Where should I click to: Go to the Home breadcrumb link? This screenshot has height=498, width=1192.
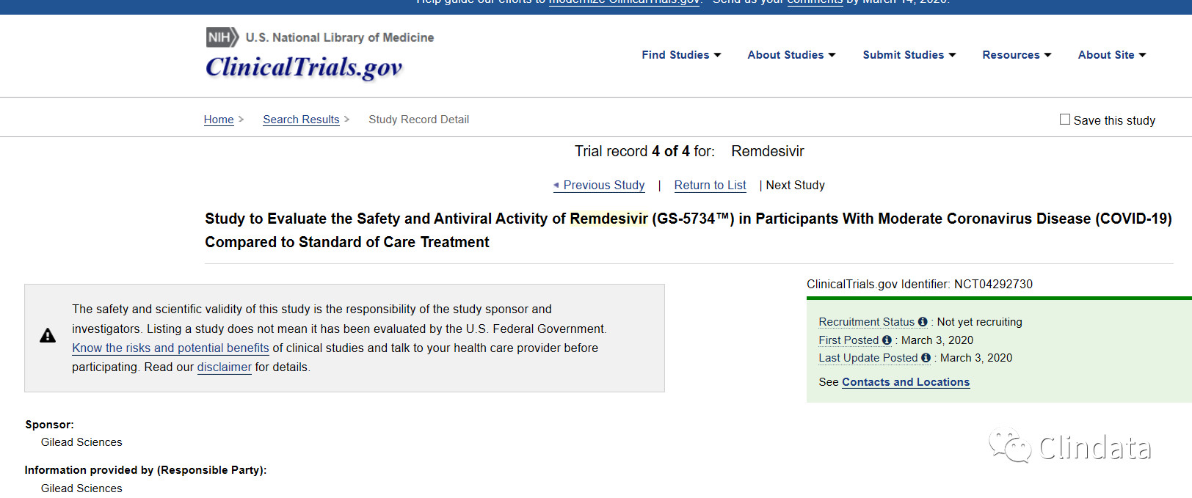click(219, 120)
